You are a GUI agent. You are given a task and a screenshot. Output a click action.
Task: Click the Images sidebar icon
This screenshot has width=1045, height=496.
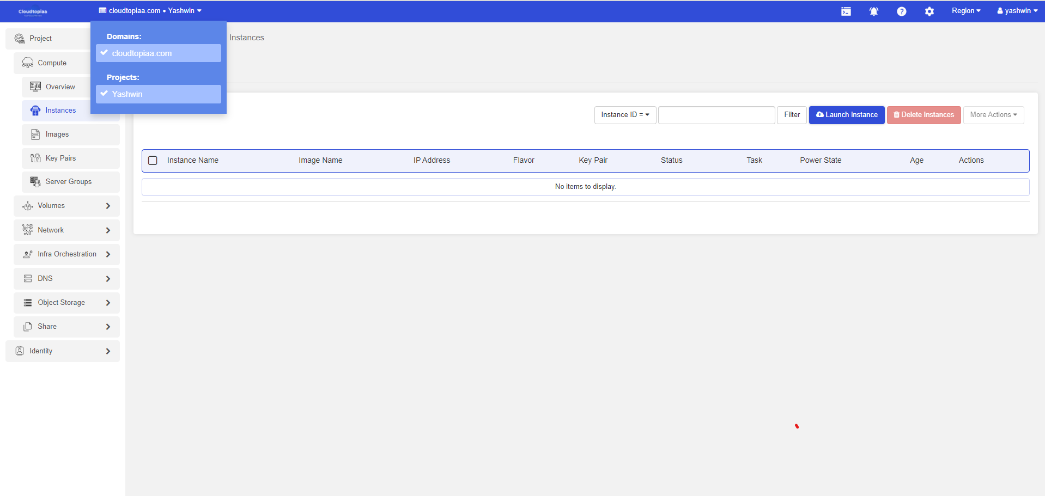coord(35,134)
